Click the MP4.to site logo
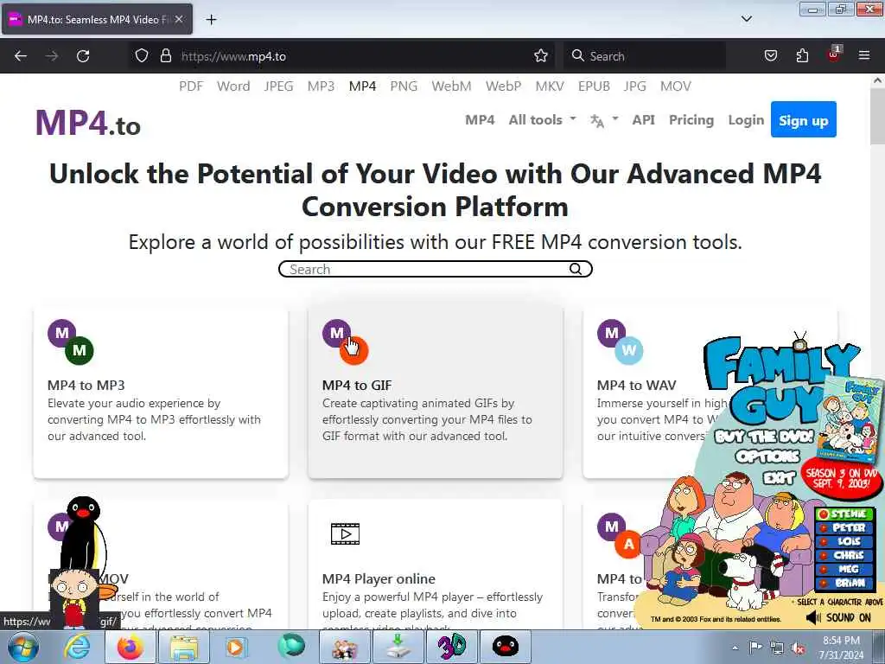 click(x=88, y=123)
